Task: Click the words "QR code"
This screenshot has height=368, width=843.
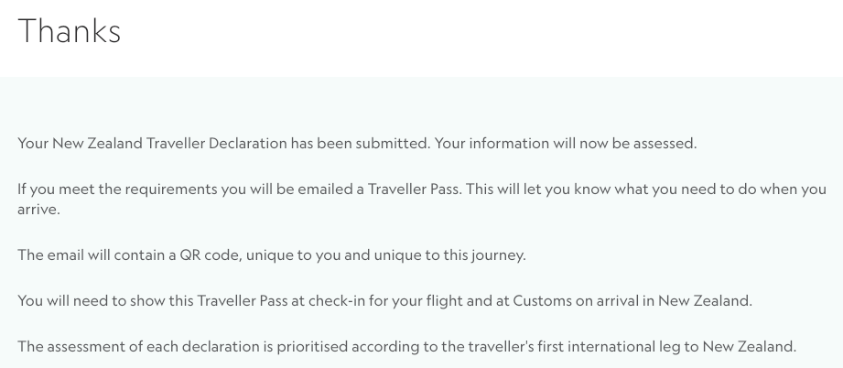Action: coord(211,254)
